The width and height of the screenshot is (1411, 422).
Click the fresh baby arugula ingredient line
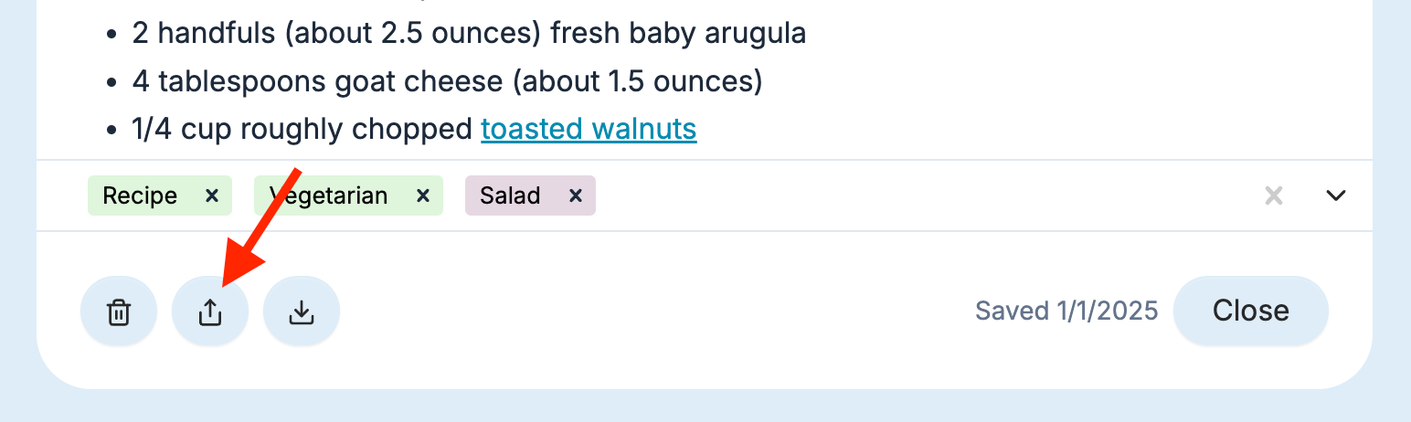point(469,34)
